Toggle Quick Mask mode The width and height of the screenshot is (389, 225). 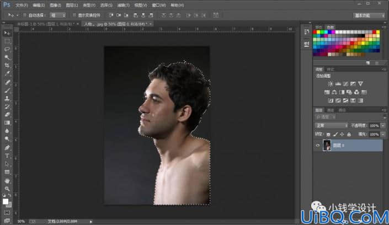tap(7, 213)
